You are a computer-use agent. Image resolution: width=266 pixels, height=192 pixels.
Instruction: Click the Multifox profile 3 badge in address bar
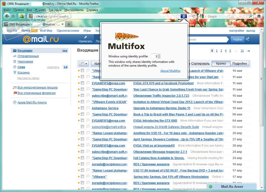184,16
